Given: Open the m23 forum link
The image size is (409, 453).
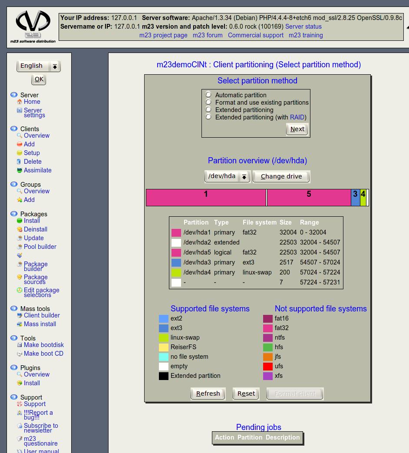Looking at the screenshot, I should click(208, 35).
